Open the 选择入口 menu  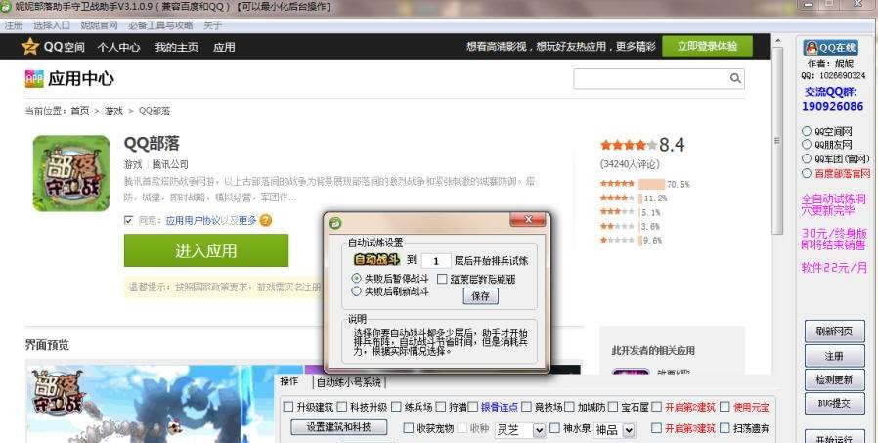pyautogui.click(x=52, y=25)
